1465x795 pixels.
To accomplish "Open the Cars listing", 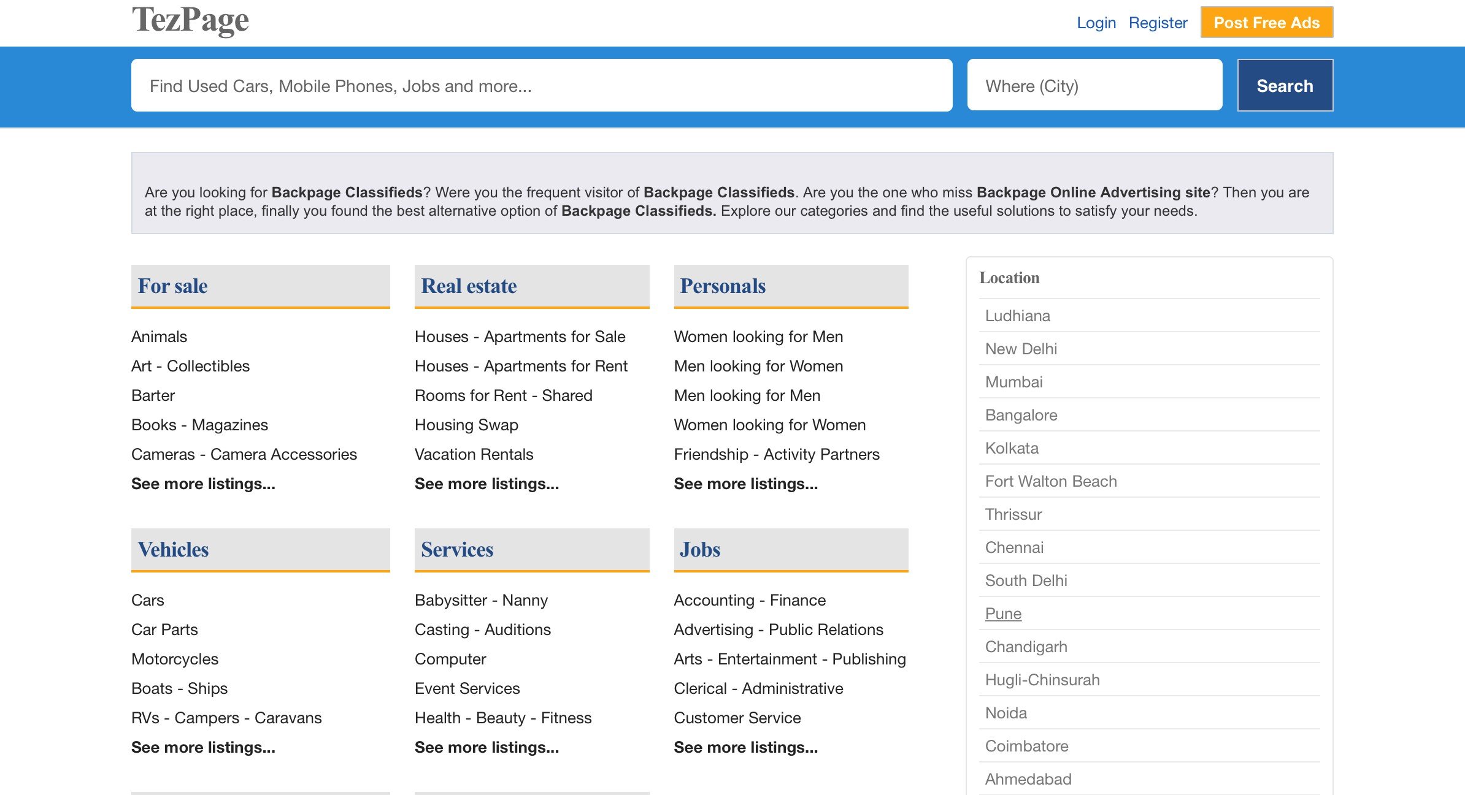I will [148, 599].
